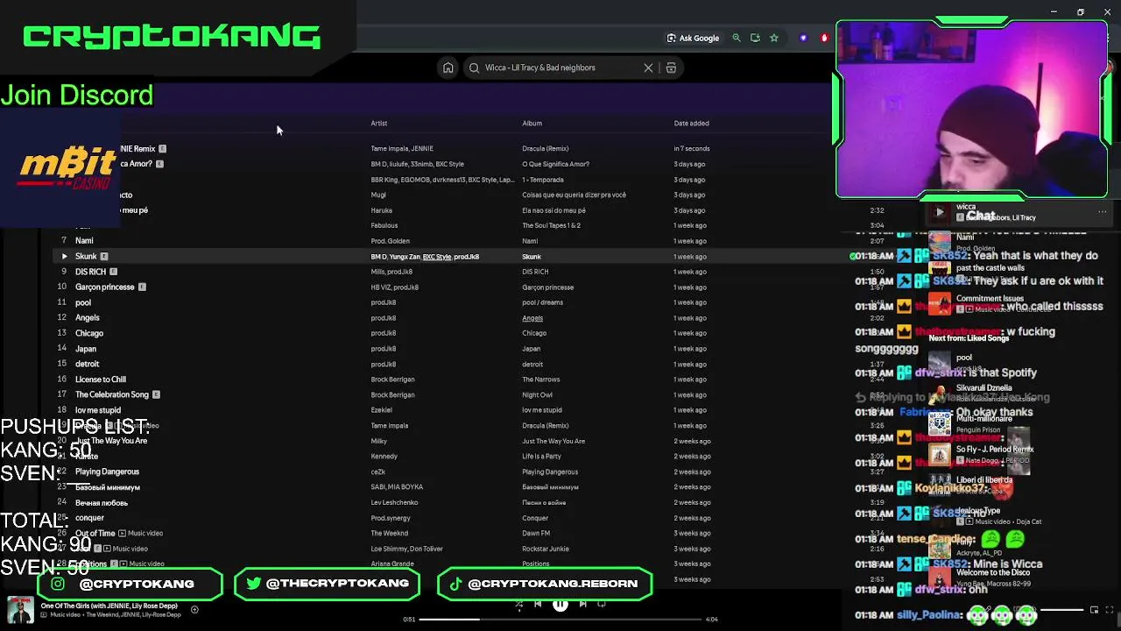Select the 'Garçon princesse' track title
The image size is (1121, 631).
tap(105, 287)
